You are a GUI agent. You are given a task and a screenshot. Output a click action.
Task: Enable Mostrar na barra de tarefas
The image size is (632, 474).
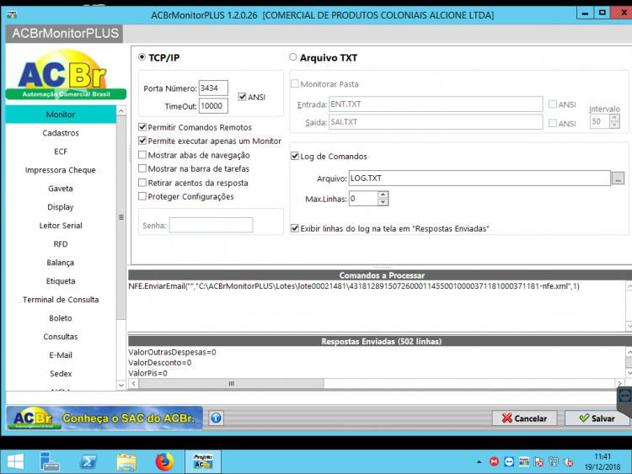coord(142,168)
